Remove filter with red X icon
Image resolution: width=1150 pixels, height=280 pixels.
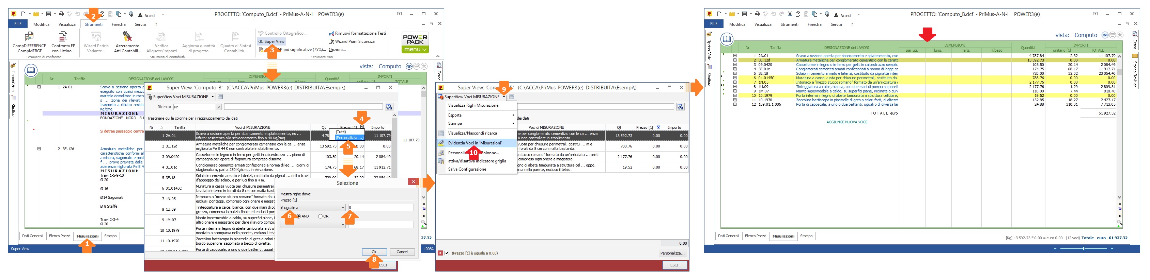tap(440, 253)
